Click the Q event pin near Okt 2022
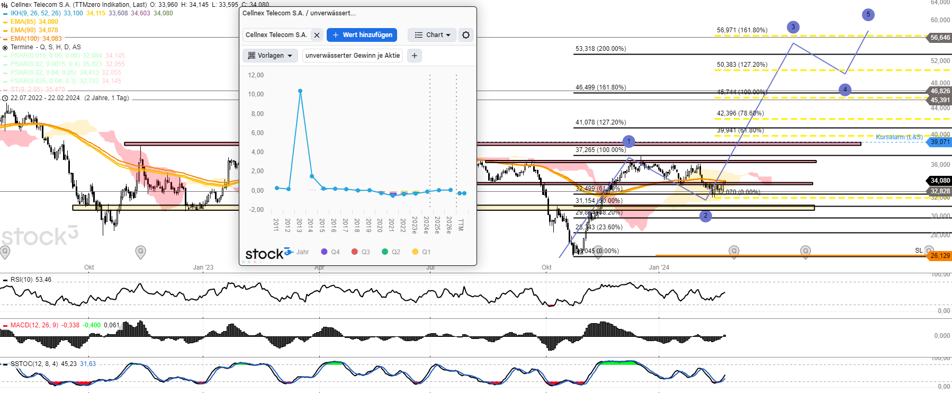Viewport: 952px width, 393px height. pyautogui.click(x=141, y=252)
